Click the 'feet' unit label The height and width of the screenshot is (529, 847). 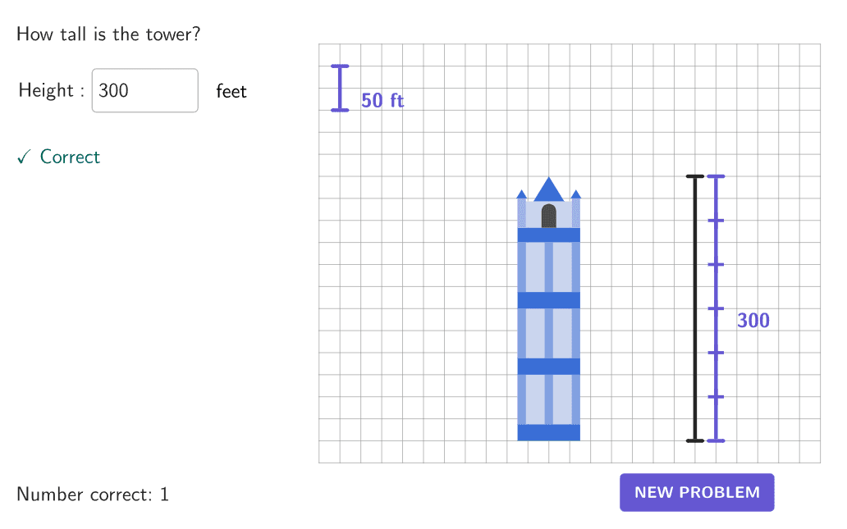[x=231, y=91]
